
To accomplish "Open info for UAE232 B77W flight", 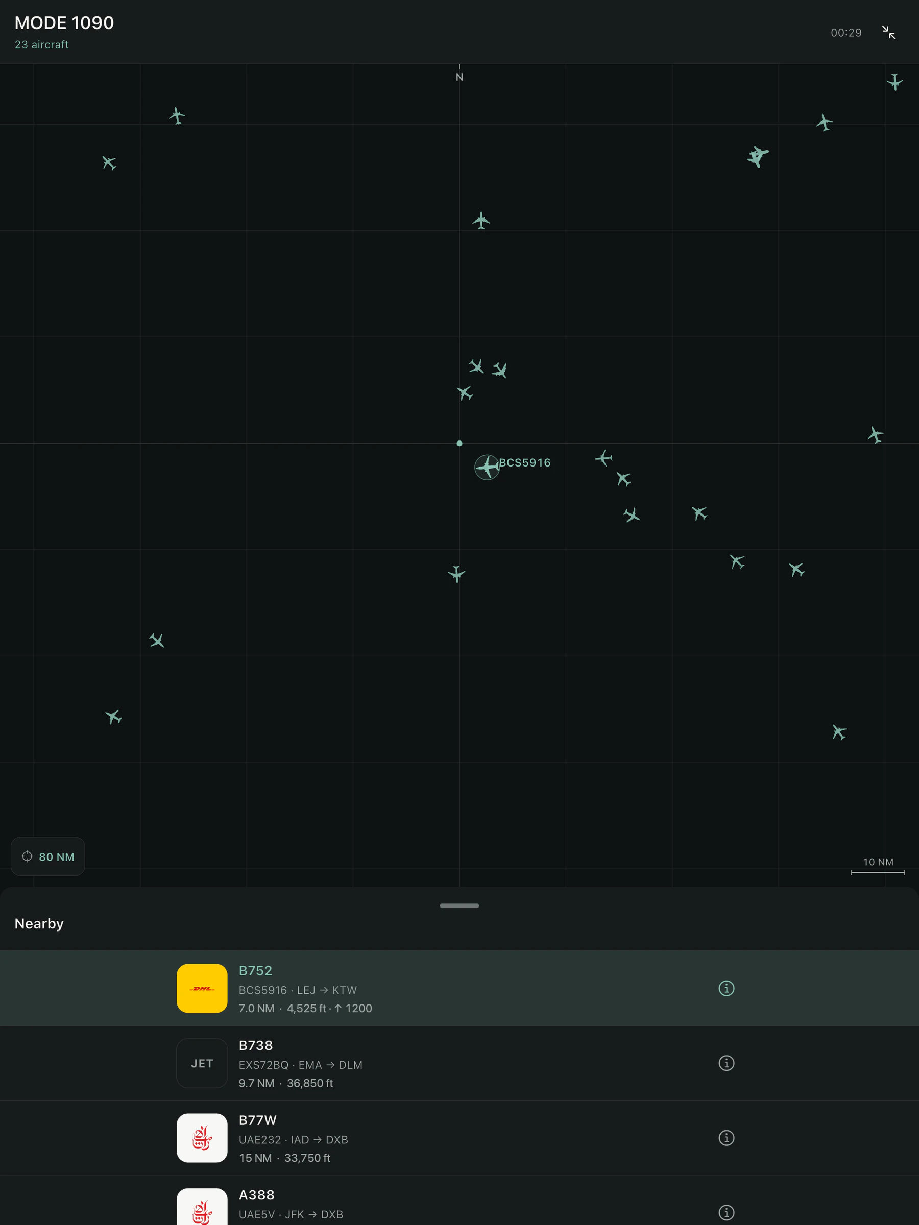I will tap(726, 1138).
